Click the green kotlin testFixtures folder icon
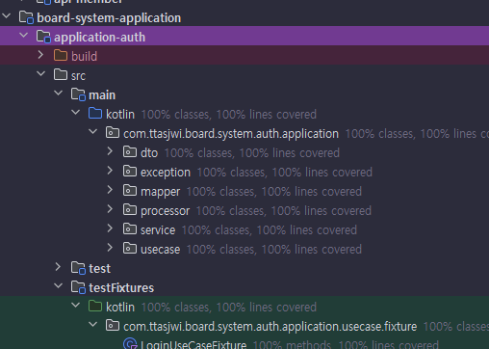 (x=95, y=307)
